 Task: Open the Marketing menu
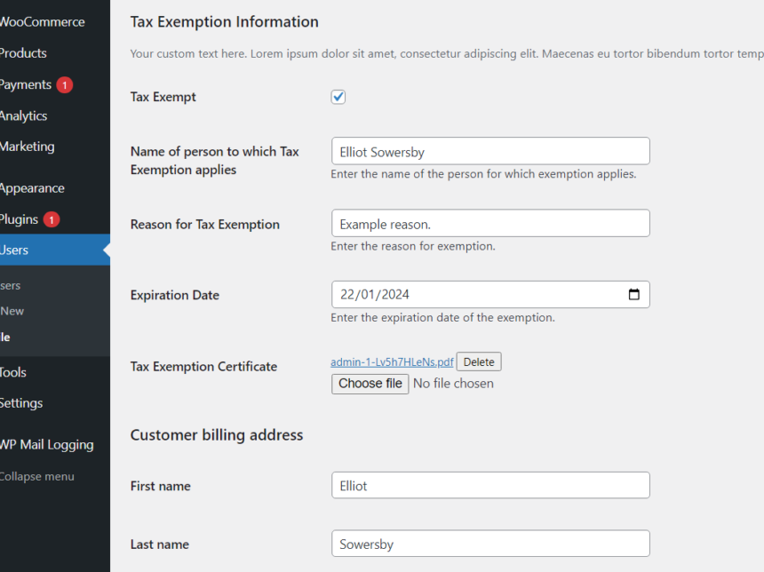click(x=27, y=147)
